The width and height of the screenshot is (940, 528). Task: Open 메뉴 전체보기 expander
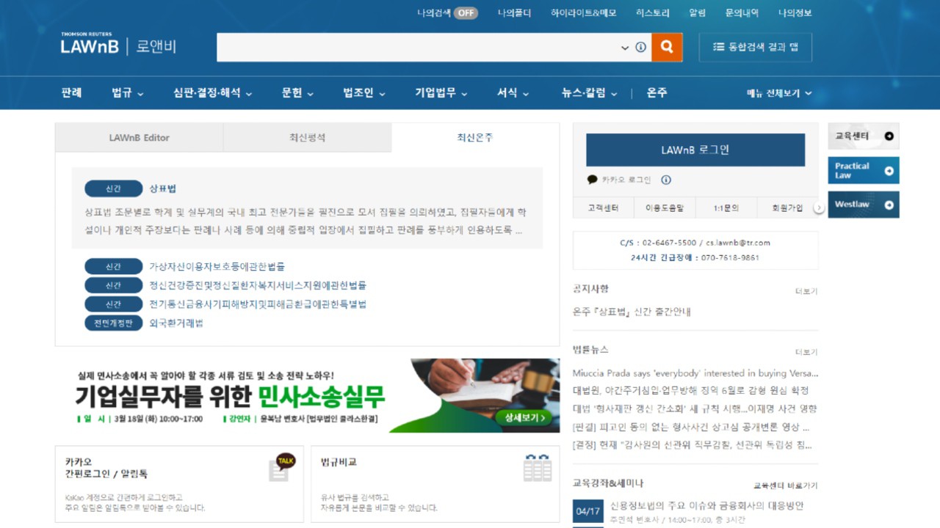point(778,93)
